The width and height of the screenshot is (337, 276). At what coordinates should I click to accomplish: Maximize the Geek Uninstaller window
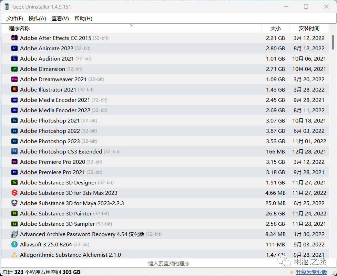click(x=306, y=7)
